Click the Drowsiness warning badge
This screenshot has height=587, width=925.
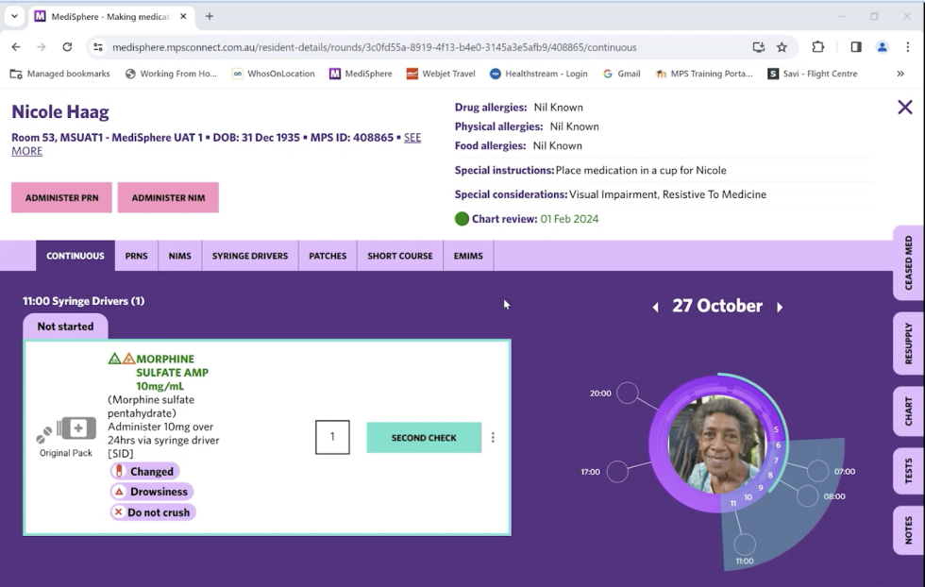point(151,491)
